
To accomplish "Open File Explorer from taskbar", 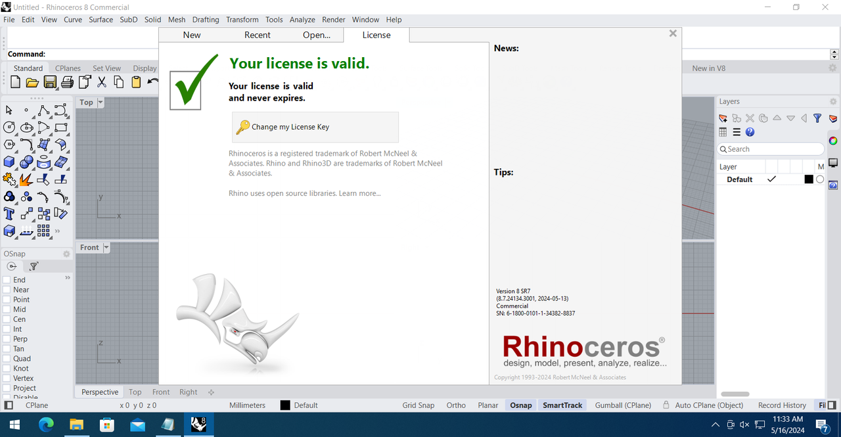I will [x=76, y=425].
